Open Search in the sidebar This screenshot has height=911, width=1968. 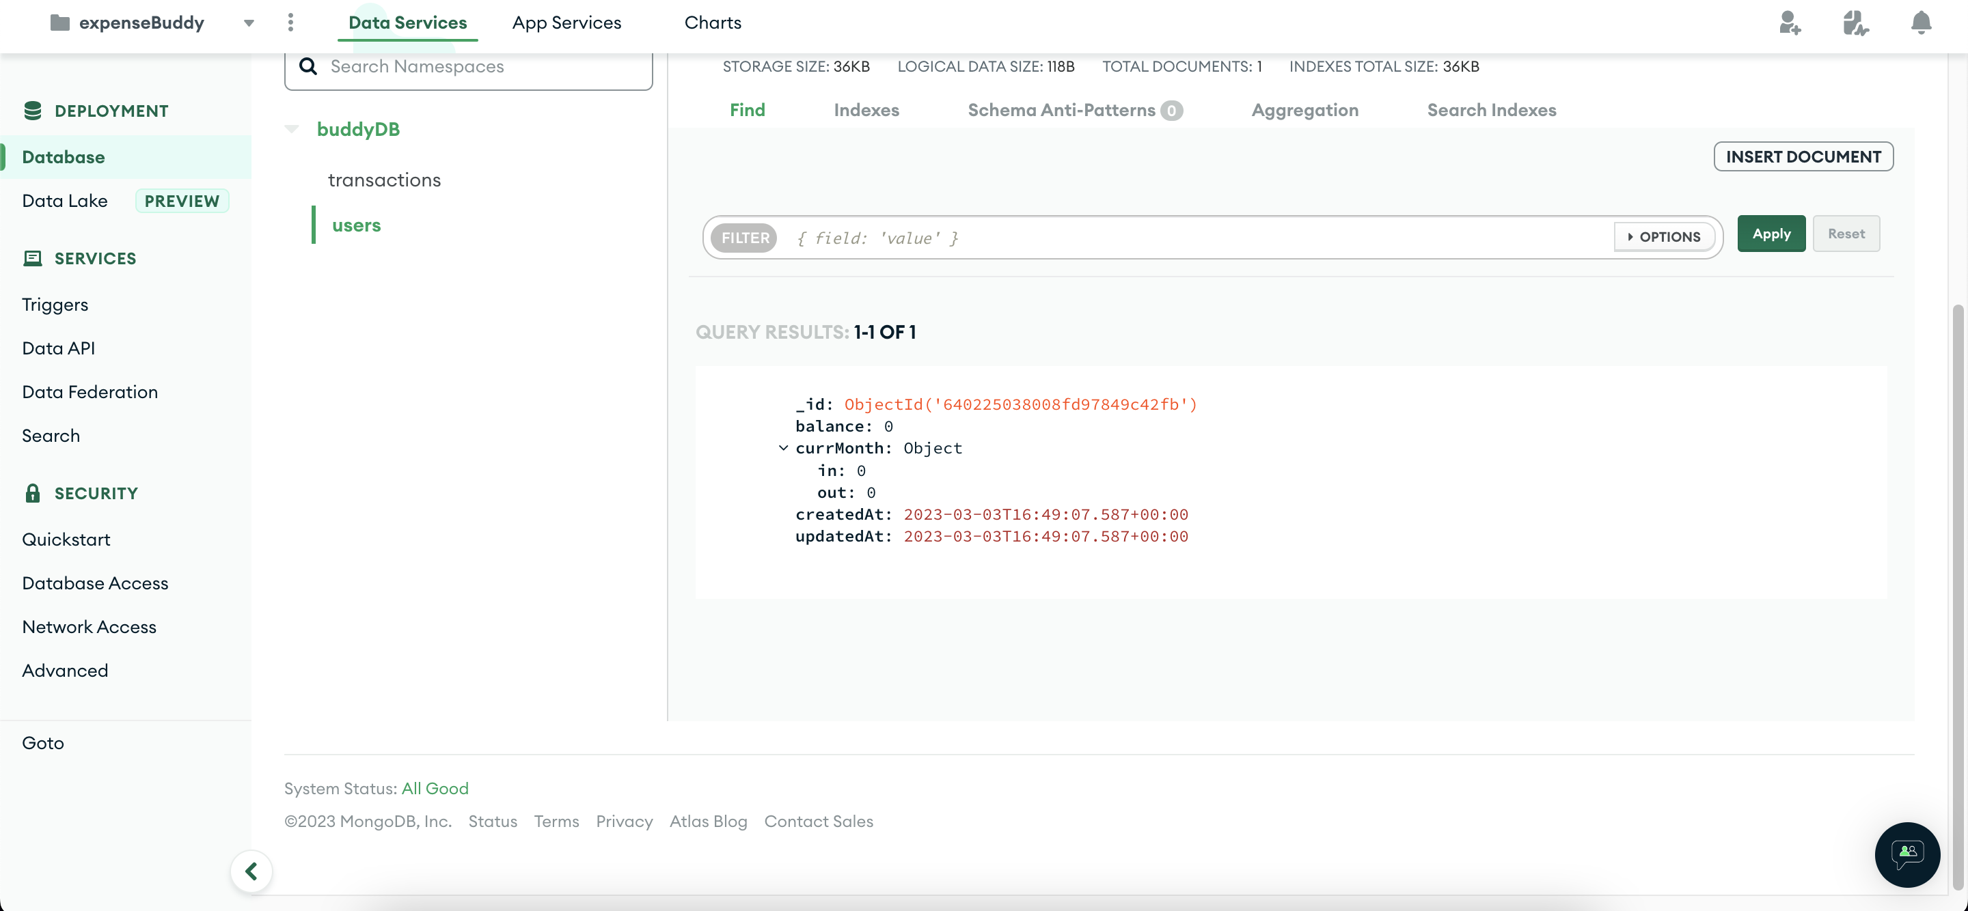pos(51,435)
